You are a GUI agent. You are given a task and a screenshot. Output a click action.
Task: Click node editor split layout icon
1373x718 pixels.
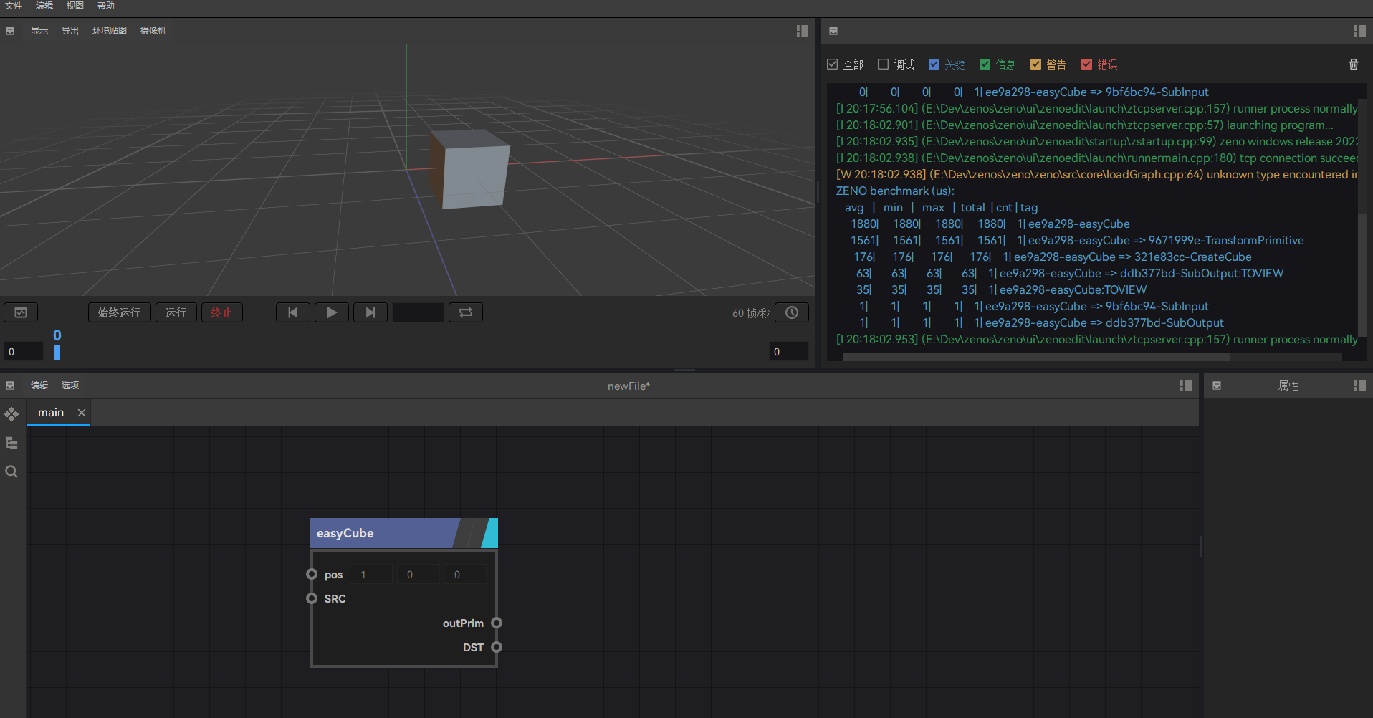(x=1186, y=386)
